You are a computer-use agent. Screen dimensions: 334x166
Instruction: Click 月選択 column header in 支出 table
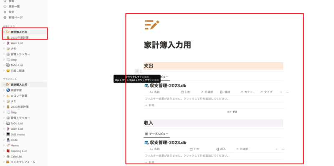207,92
